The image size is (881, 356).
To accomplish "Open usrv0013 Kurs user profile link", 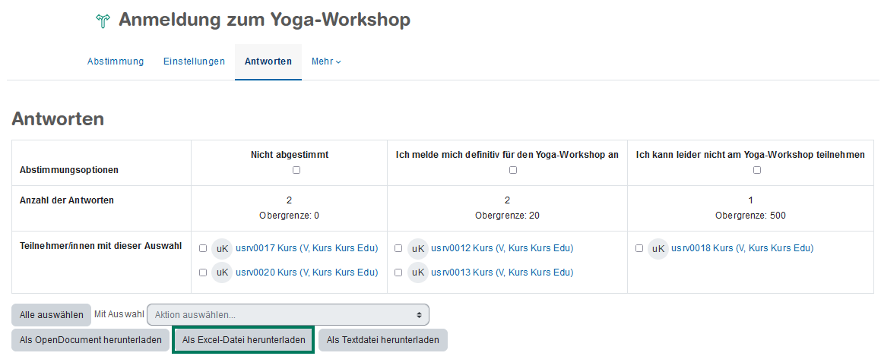I will tap(502, 273).
